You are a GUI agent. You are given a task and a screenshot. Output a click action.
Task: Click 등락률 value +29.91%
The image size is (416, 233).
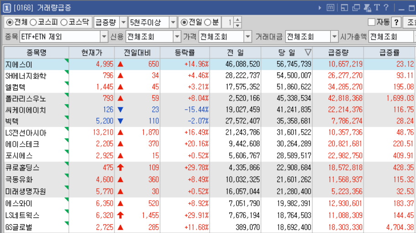(197, 215)
